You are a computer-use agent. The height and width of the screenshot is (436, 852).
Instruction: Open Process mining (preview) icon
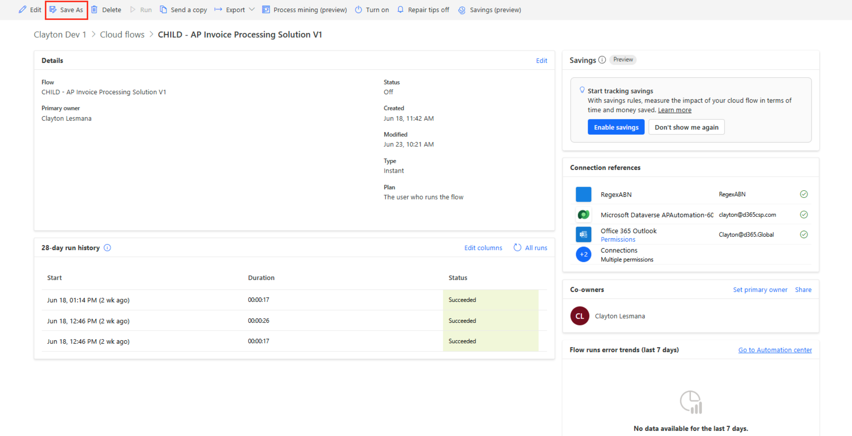click(266, 10)
